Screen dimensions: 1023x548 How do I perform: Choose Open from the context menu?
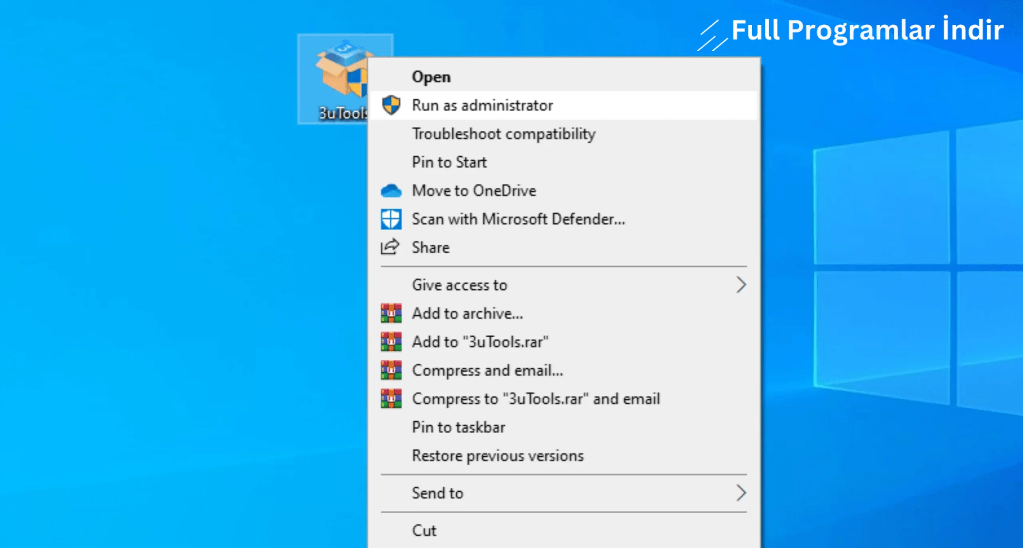coord(563,77)
